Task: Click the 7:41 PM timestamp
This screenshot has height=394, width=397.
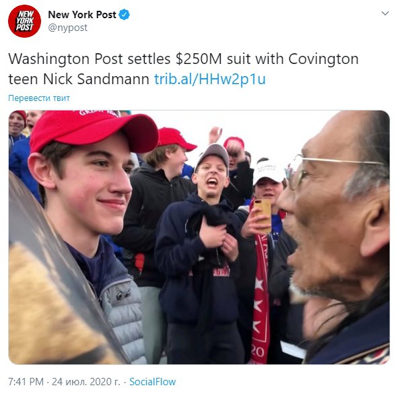Action: tap(26, 382)
